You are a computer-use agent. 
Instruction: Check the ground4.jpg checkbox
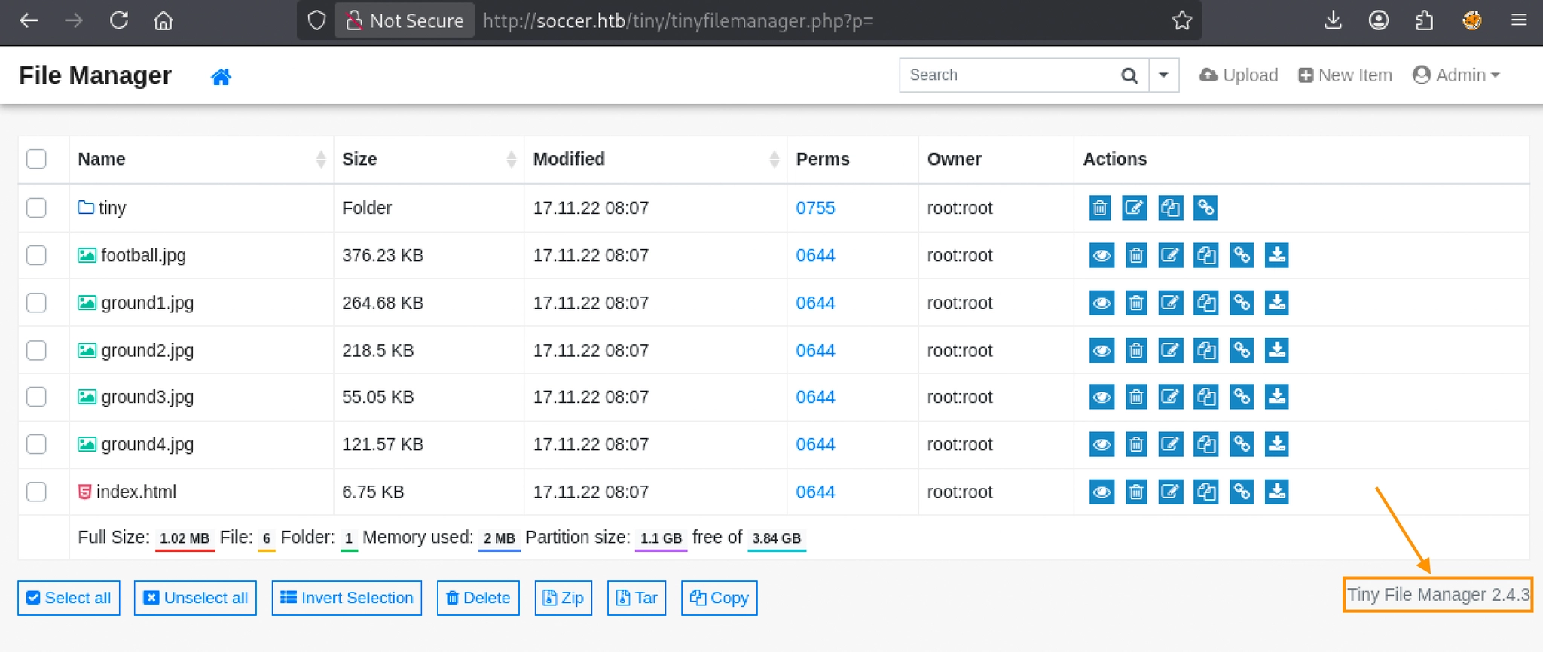point(36,444)
